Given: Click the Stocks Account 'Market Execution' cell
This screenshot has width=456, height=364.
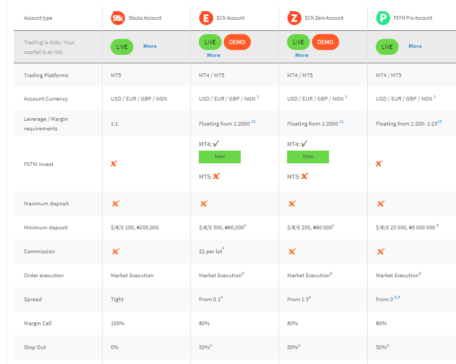Looking at the screenshot, I should pyautogui.click(x=132, y=275).
